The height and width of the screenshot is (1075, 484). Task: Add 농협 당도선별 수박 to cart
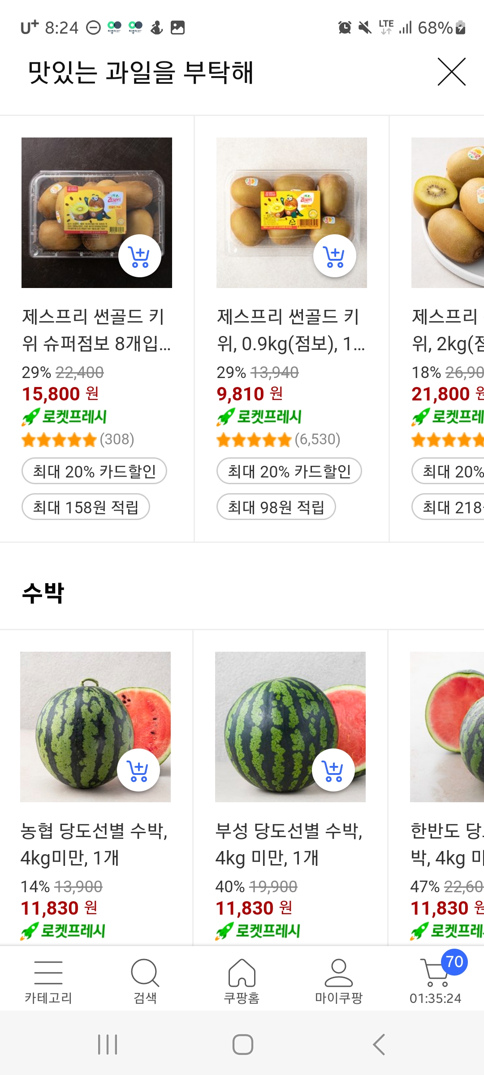(x=138, y=770)
